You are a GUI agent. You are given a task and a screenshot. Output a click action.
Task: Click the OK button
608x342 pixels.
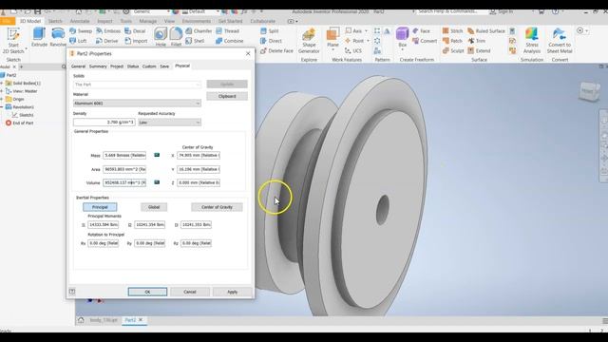pos(147,292)
